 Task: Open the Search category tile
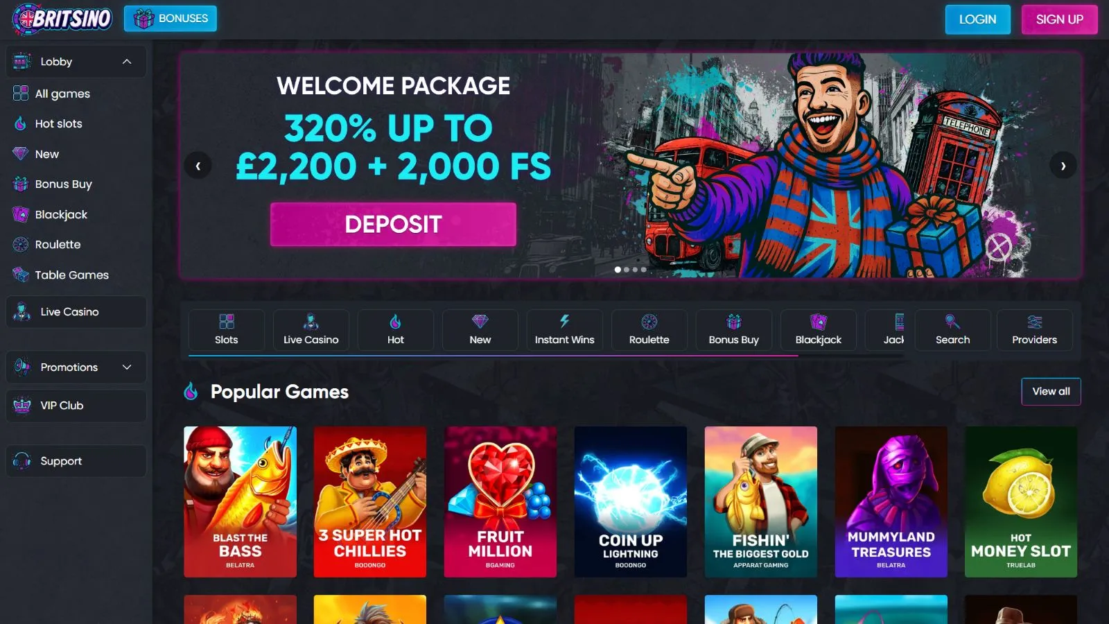(952, 330)
